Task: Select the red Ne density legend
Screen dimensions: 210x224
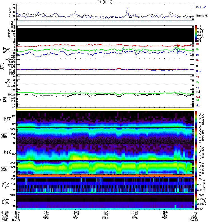Action: click(198, 60)
